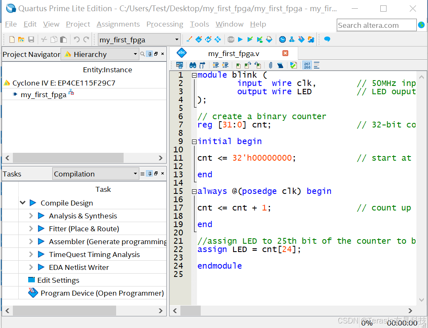Open the Project menu
Image resolution: width=428 pixels, height=328 pixels.
click(x=78, y=24)
